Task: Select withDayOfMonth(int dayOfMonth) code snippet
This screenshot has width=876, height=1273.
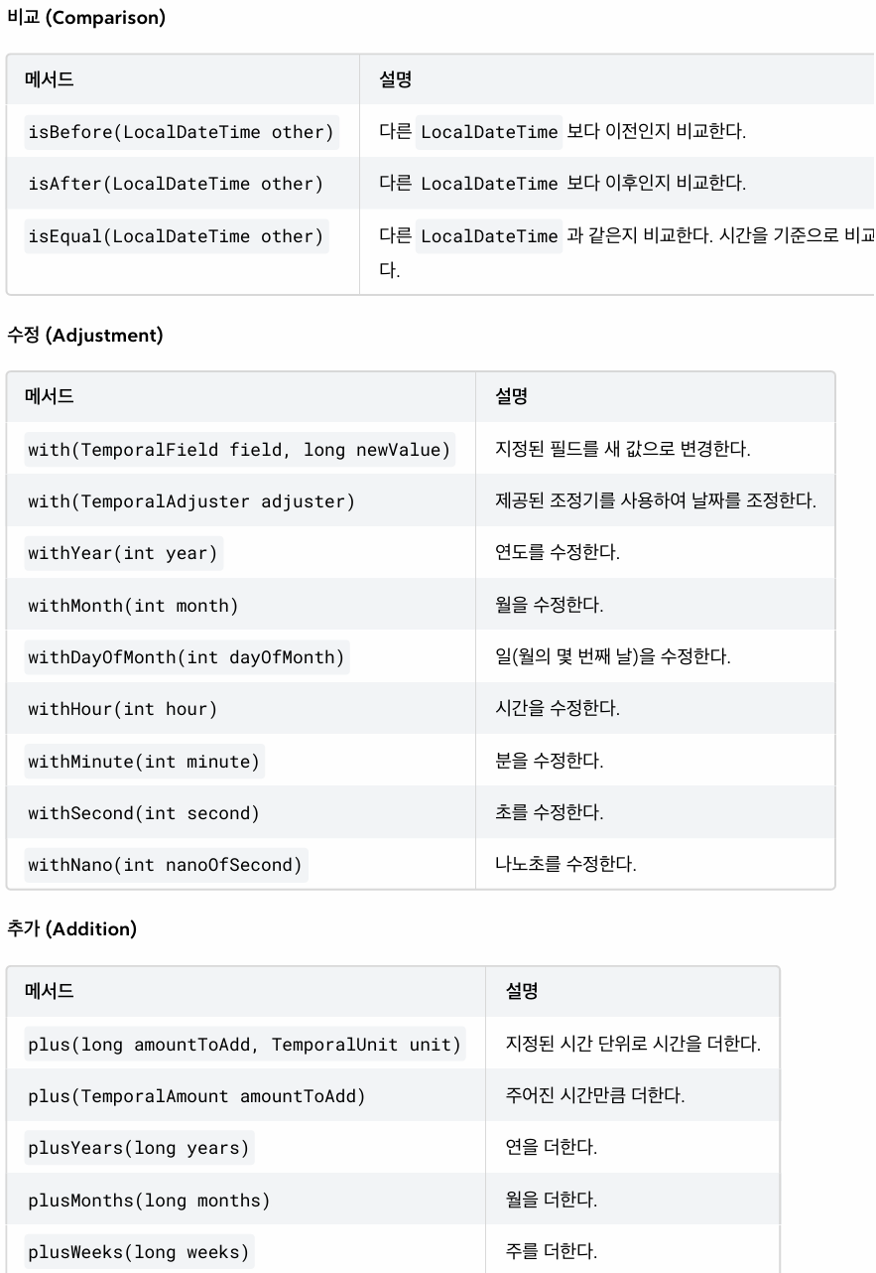Action: click(x=187, y=657)
